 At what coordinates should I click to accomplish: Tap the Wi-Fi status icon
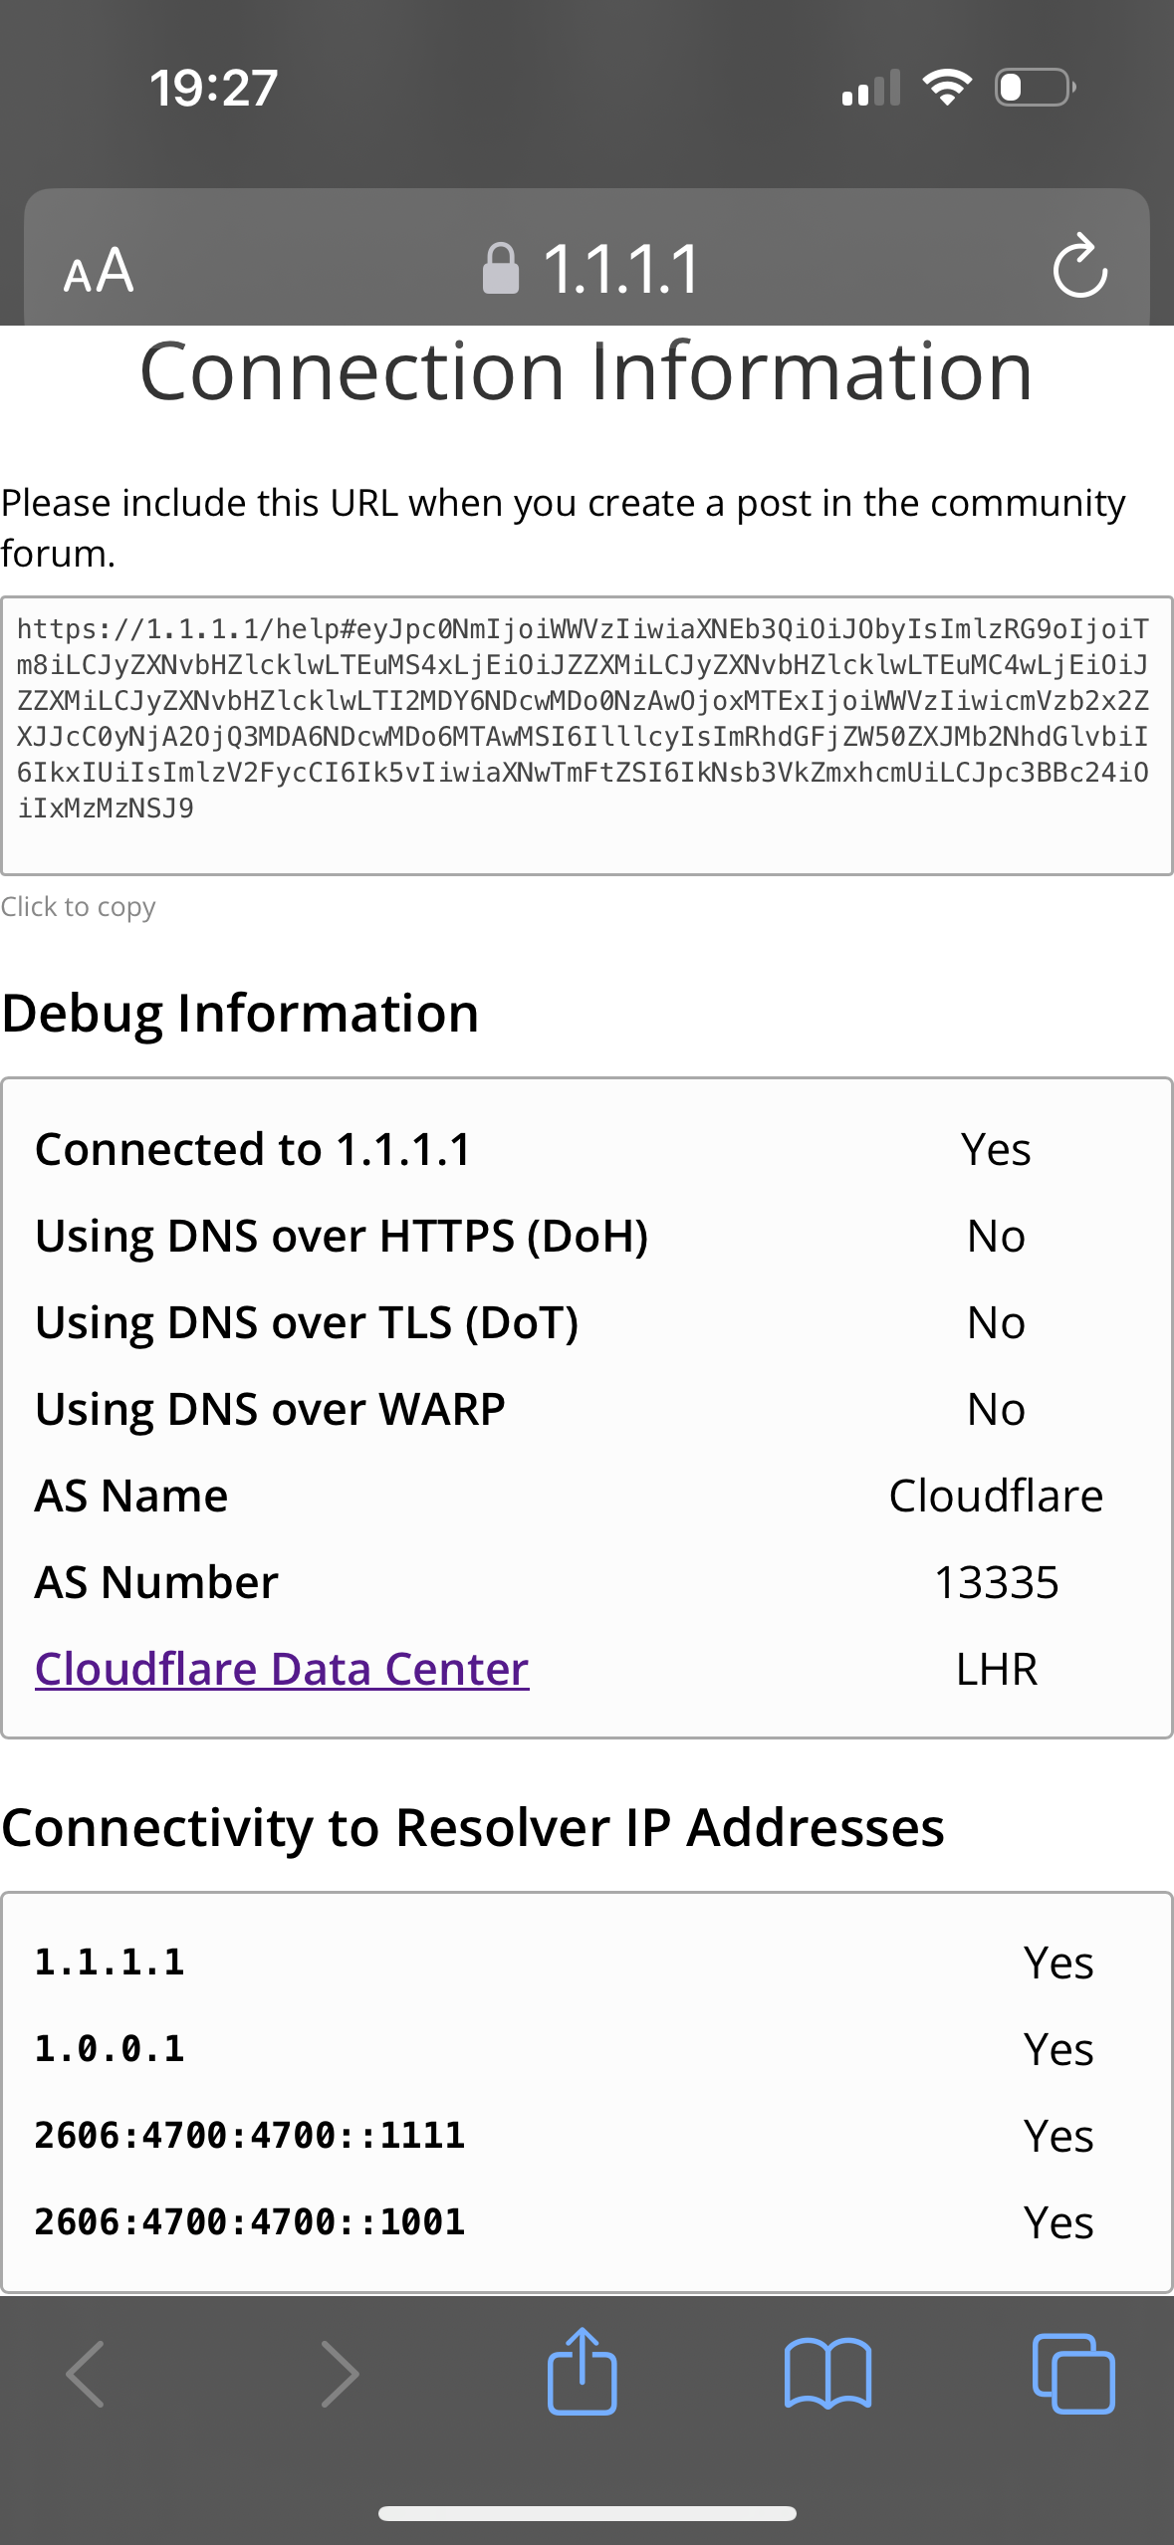click(x=947, y=88)
